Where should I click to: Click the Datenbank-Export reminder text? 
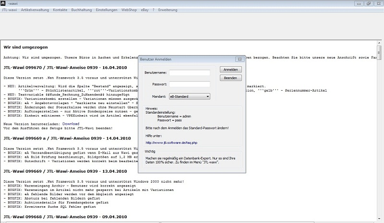click(x=190, y=160)
